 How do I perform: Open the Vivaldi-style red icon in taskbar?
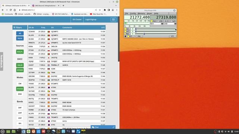(43, 131)
